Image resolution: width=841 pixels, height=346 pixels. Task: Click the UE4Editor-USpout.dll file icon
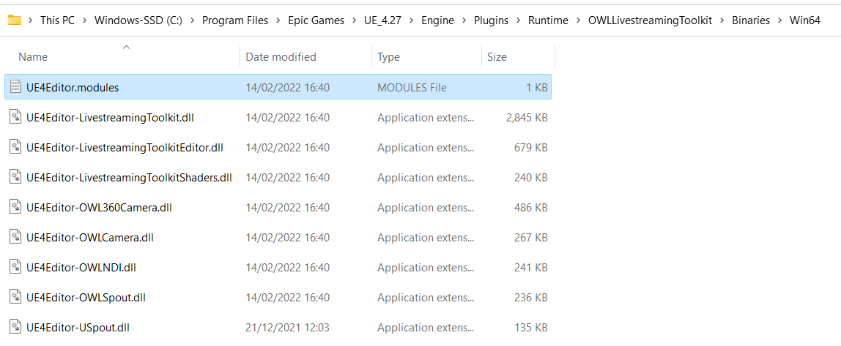pyautogui.click(x=15, y=327)
